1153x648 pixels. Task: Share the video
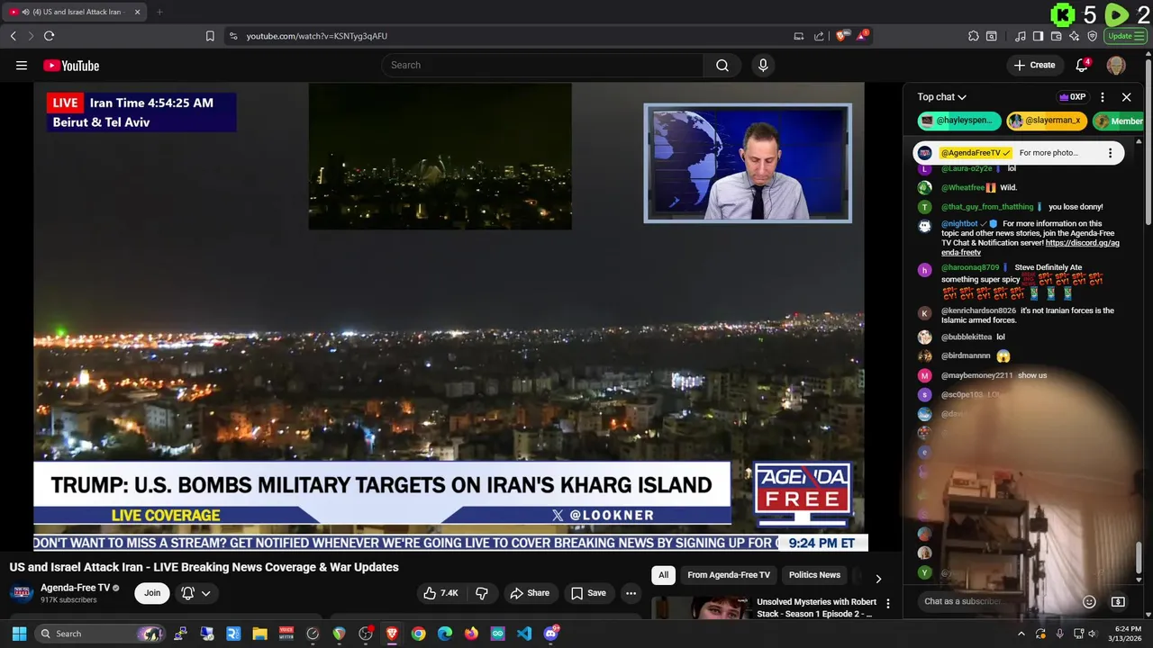coord(530,593)
